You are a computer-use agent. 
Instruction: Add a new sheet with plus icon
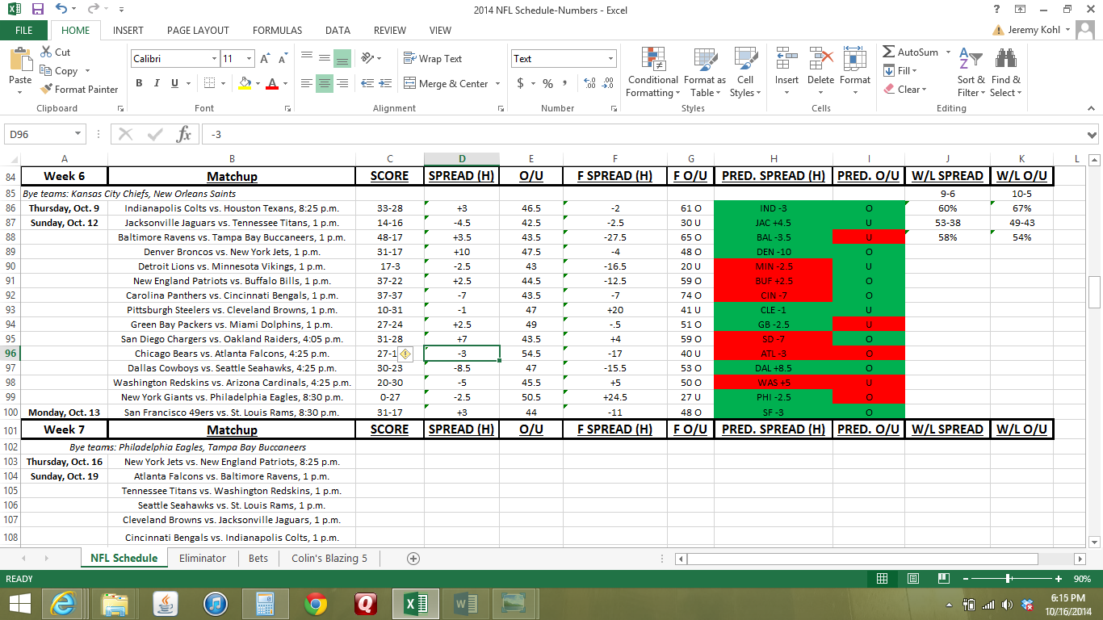[413, 558]
